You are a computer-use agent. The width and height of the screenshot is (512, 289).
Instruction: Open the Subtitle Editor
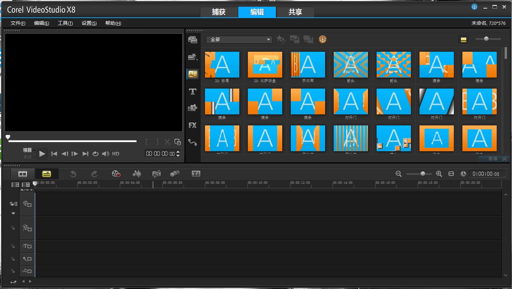[x=196, y=174]
